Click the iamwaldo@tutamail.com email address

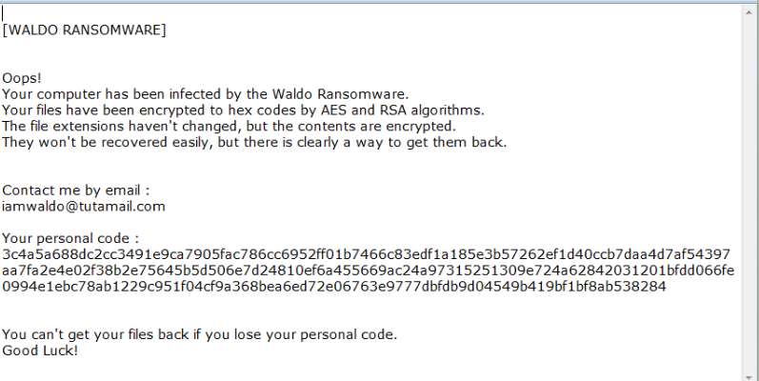(84, 206)
